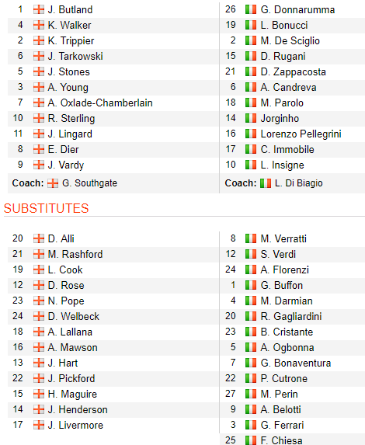Click the SUBSTITUTES section heading
This screenshot has height=445, width=365.
coord(47,208)
